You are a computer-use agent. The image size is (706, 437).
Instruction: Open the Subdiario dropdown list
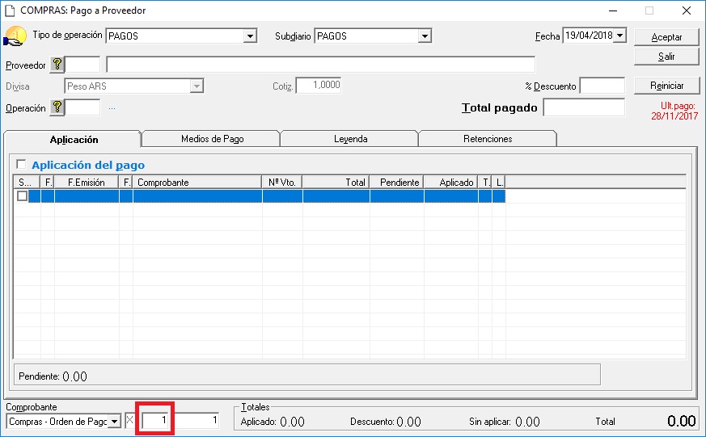[x=425, y=36]
